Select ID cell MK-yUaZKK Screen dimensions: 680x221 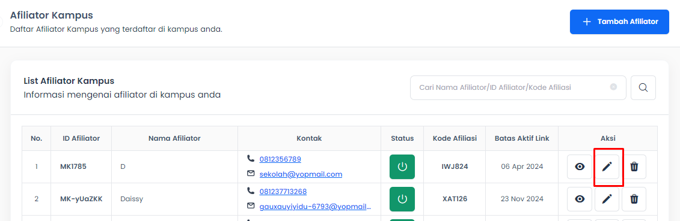tap(81, 199)
